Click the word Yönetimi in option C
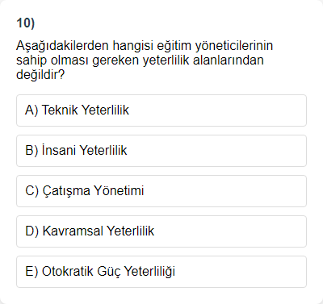Viewport: 323px width, 304px height. pyautogui.click(x=119, y=190)
